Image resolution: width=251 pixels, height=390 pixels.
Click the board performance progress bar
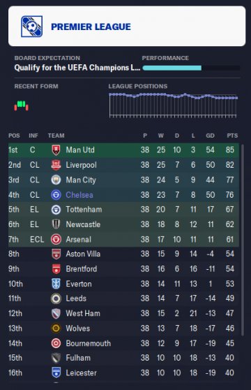tap(191, 68)
